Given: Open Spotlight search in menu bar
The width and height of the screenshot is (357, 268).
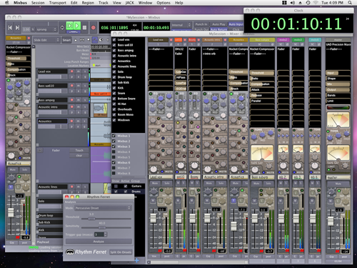Looking at the screenshot, I should 350,3.
